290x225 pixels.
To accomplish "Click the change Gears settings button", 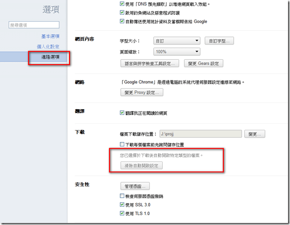I will click(x=203, y=63).
